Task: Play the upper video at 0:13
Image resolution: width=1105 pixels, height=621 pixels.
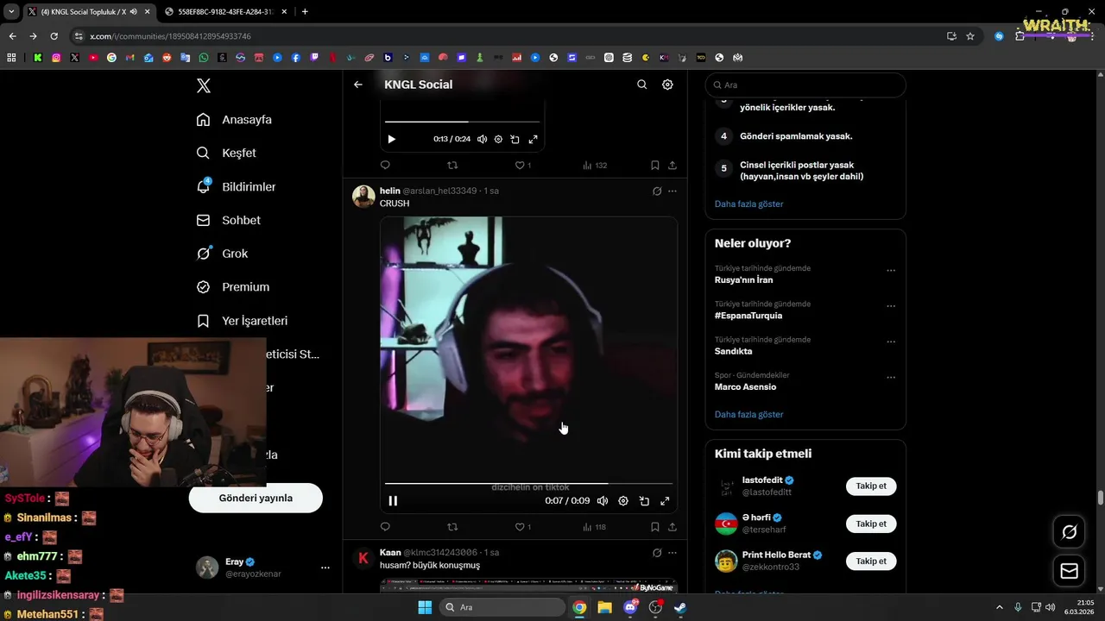Action: pyautogui.click(x=391, y=139)
